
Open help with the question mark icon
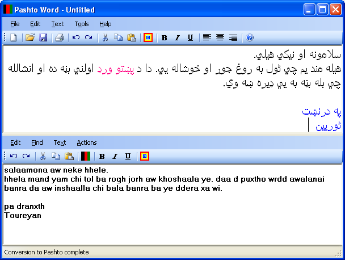tap(250, 37)
